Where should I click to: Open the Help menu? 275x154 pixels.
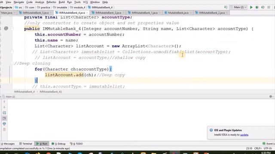pos(105,2)
